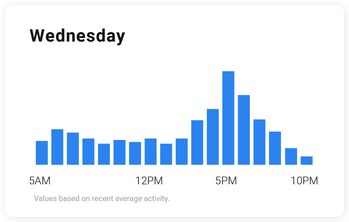The image size is (349, 222).
Task: Click the Wednesday heading
Action: point(77,36)
